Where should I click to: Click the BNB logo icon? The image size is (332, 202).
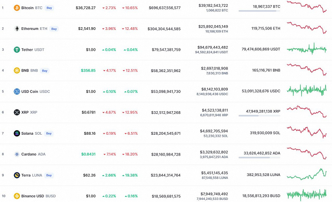point(17,70)
